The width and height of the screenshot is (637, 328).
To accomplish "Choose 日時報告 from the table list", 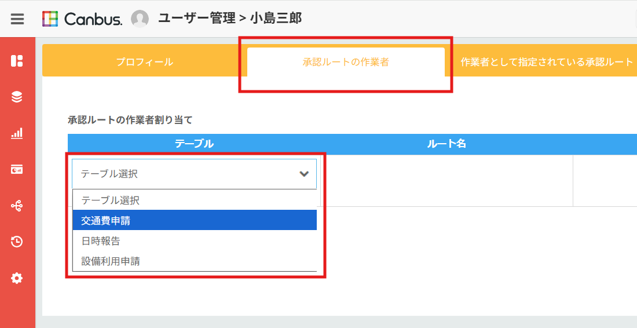I will (195, 240).
